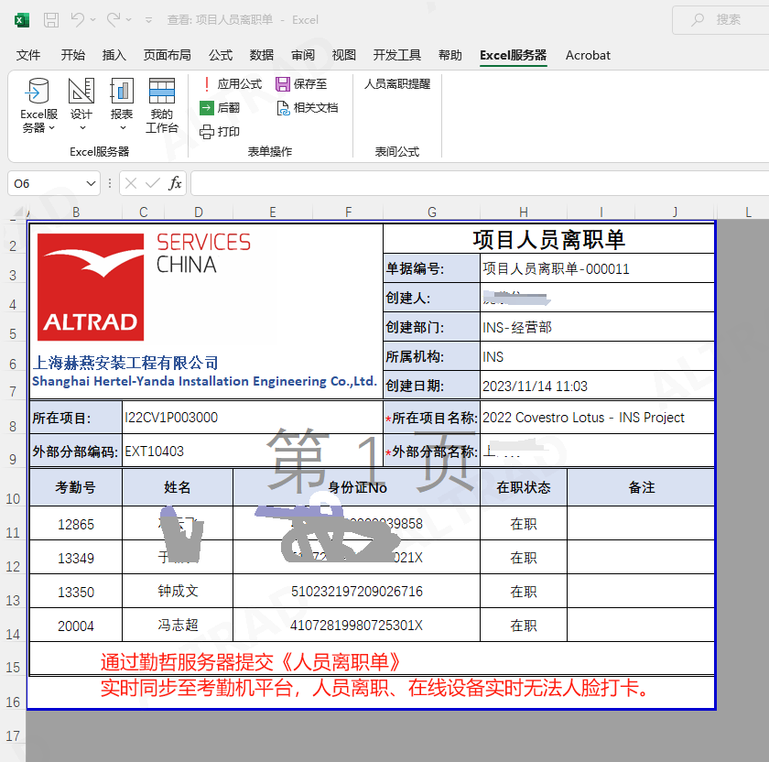The image size is (769, 762).
Task: Switch to the 页面布局 ribbon tab
Action: point(167,55)
